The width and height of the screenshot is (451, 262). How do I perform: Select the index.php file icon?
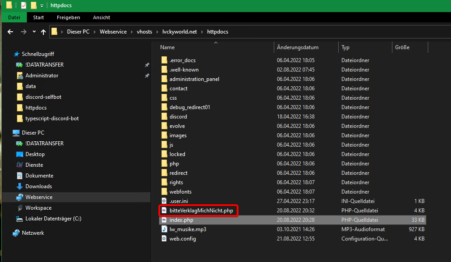click(x=164, y=220)
